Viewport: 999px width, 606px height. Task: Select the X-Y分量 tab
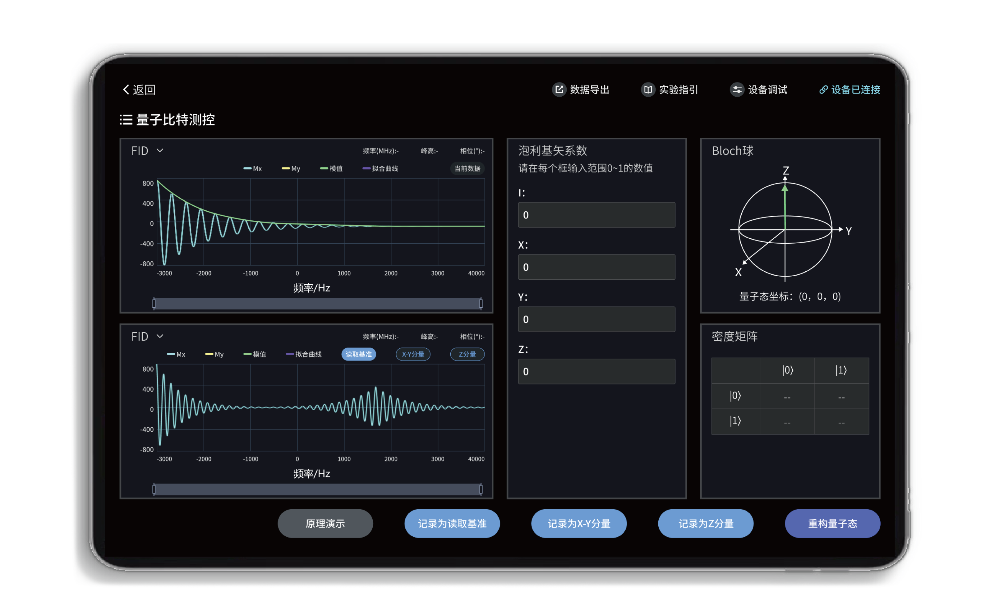coord(413,354)
